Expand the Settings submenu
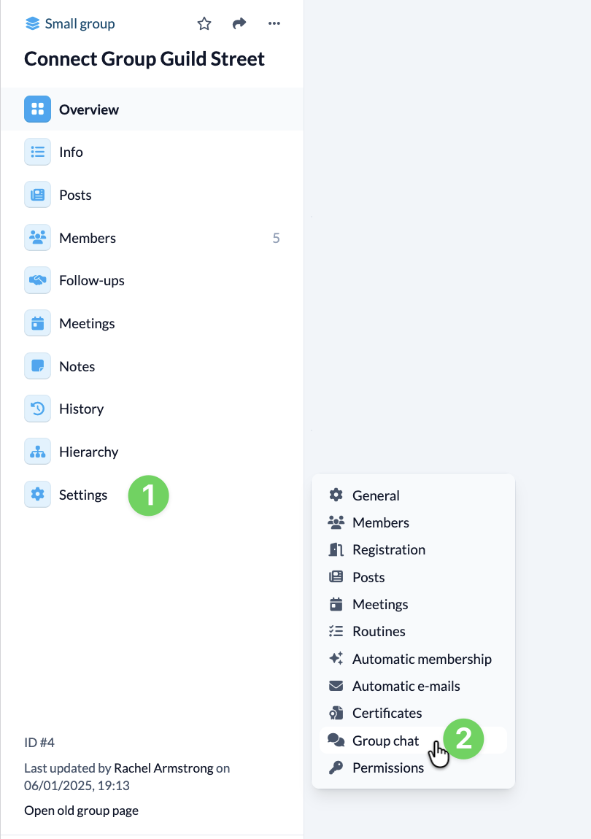 [82, 495]
